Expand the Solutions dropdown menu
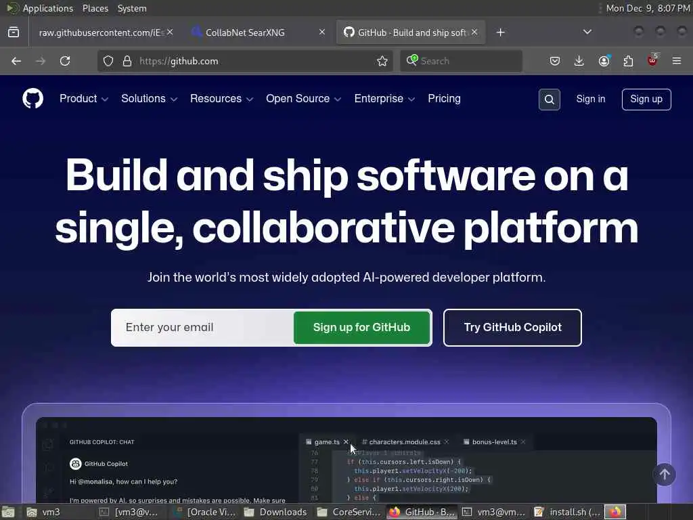The image size is (693, 520). 149,99
